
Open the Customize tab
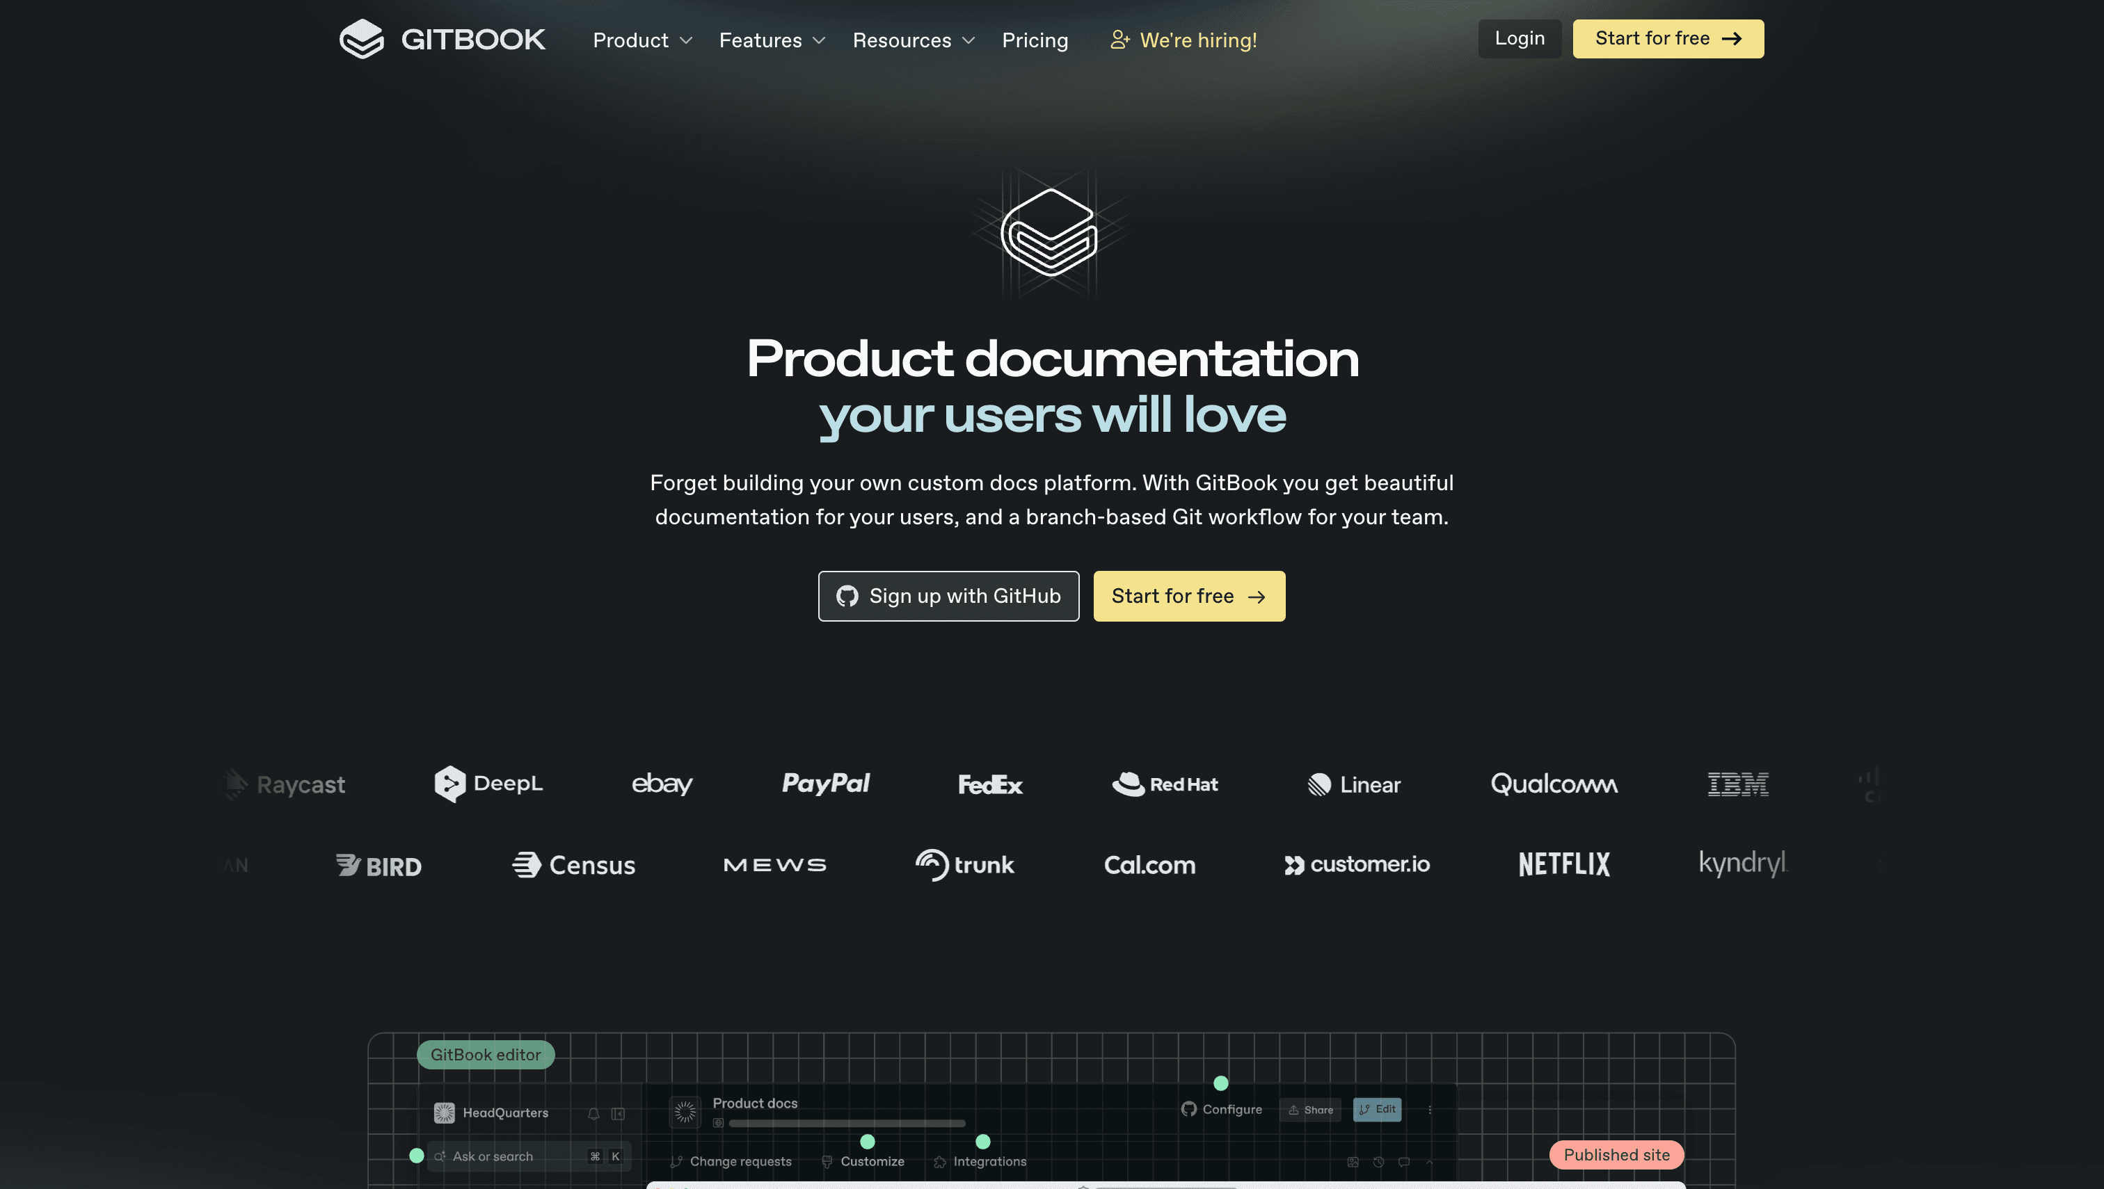[x=863, y=1161]
